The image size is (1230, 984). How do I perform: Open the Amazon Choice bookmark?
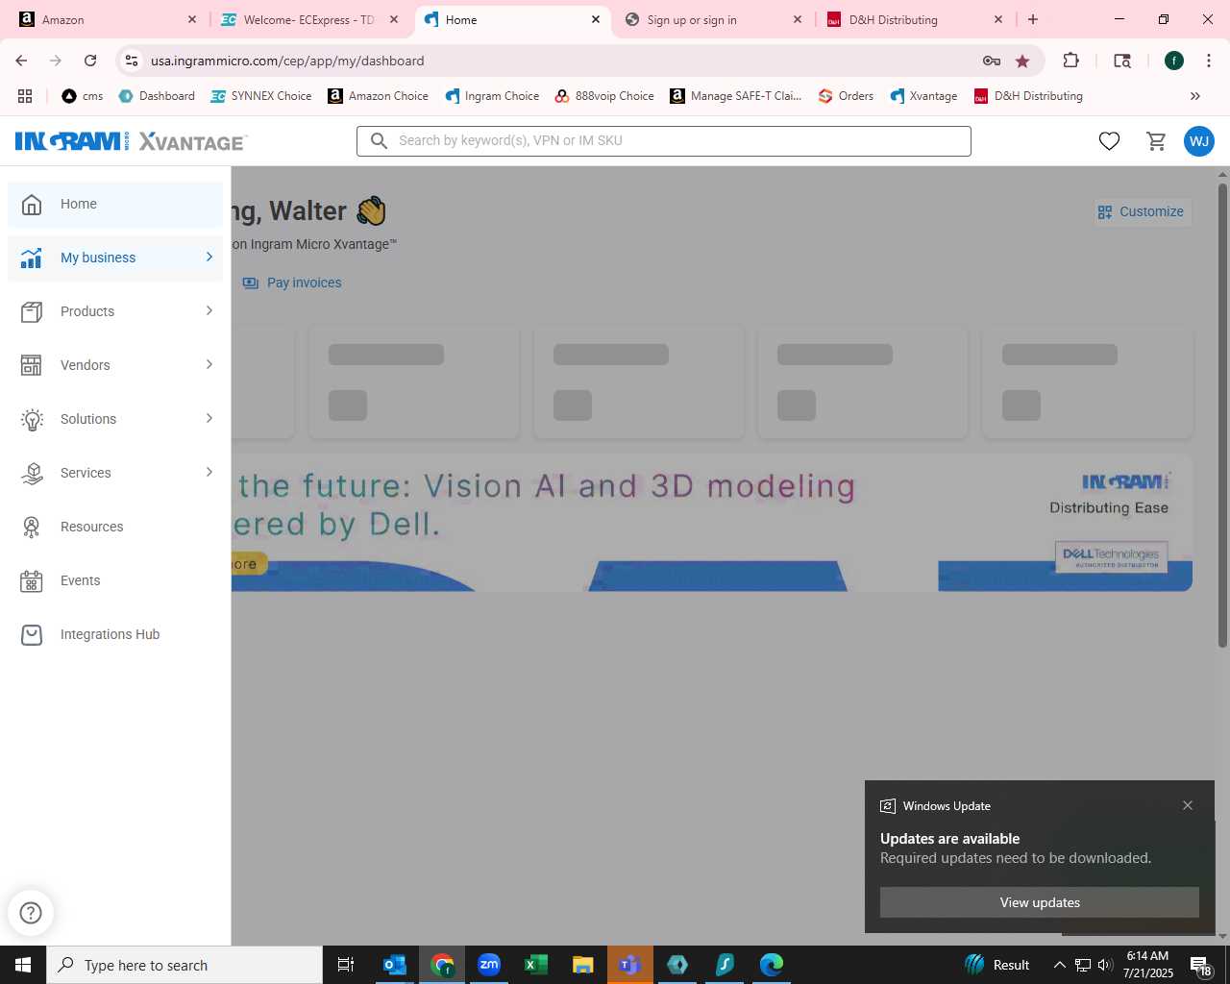click(379, 96)
